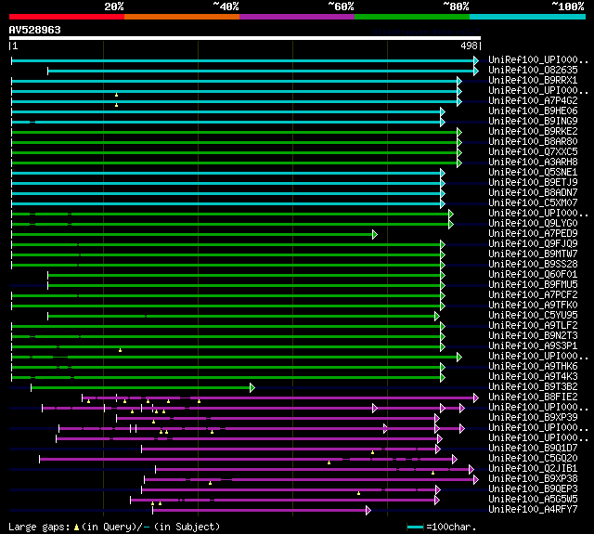Click the green ~80% legend segment
594x534 pixels.
pyautogui.click(x=412, y=17)
